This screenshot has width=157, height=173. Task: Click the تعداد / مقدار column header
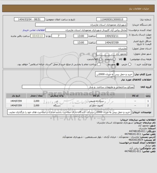coord(37,96)
